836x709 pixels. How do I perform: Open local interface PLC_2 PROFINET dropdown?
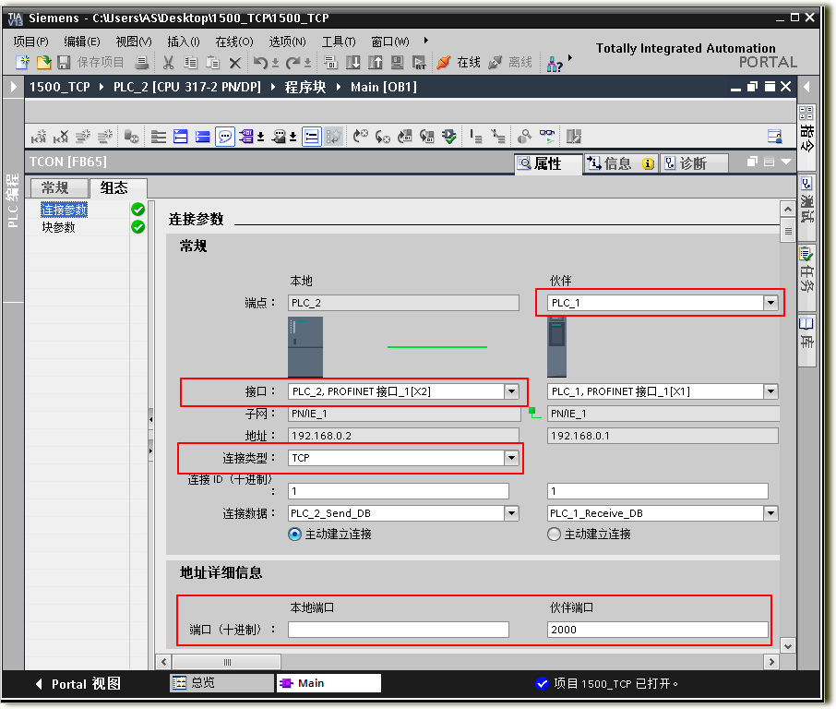512,391
